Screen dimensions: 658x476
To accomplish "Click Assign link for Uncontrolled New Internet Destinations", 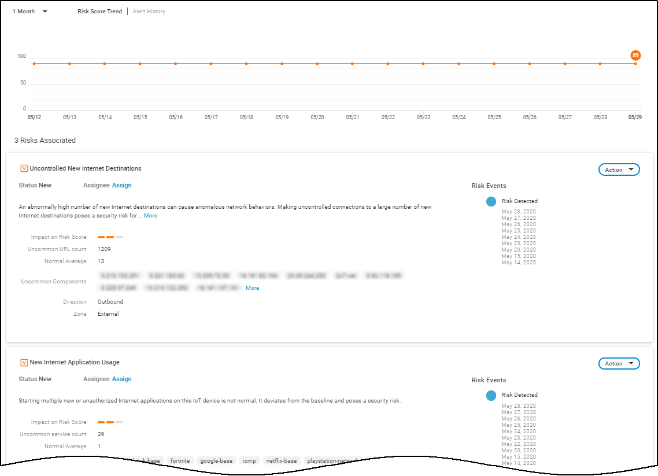I will [121, 185].
